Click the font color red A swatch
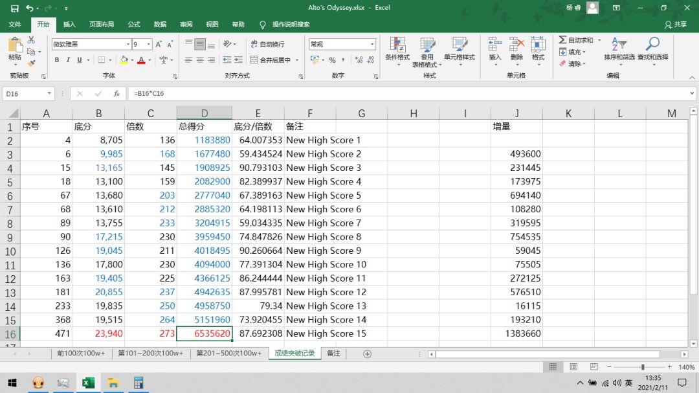 141,60
